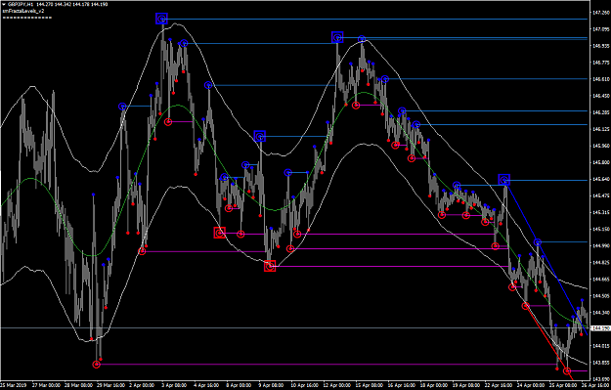Select the smFractalLevels_v2 indicator label
The image size is (611, 390).
(23, 11)
